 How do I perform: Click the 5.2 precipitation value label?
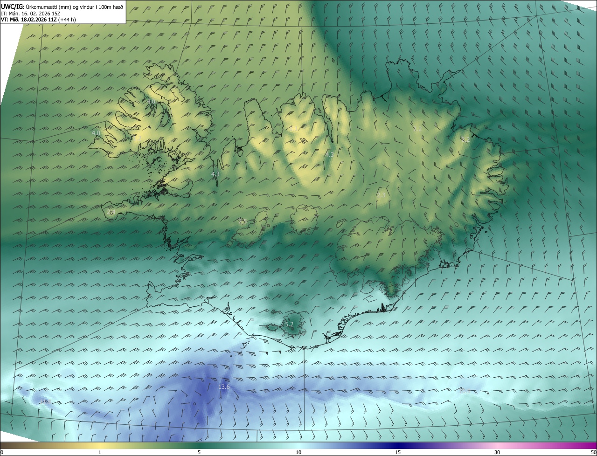click(289, 324)
